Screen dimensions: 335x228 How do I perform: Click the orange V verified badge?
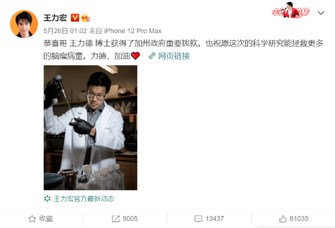pyautogui.click(x=75, y=18)
